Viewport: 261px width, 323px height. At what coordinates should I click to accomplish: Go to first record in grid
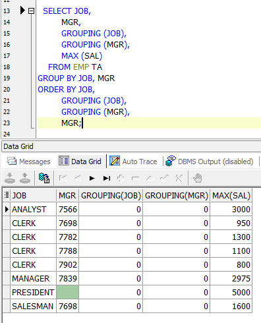[63, 178]
